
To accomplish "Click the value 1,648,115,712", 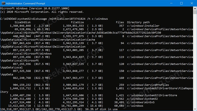I will 20,88.
